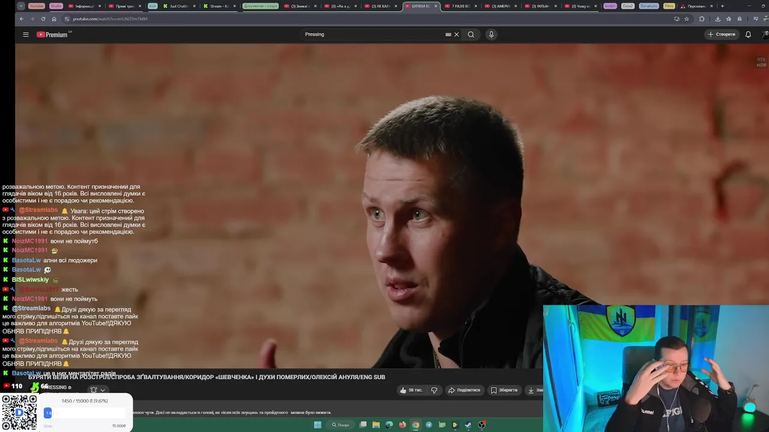769x432 pixels.
Task: Expand the Youtube tab group
Action: [37, 6]
